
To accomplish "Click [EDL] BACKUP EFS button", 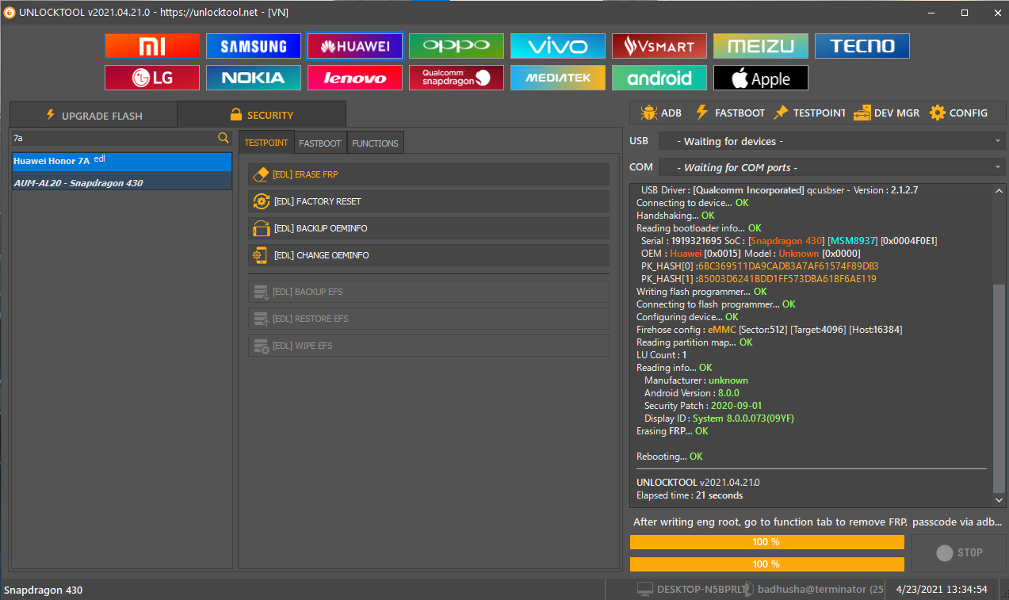I will click(x=429, y=292).
